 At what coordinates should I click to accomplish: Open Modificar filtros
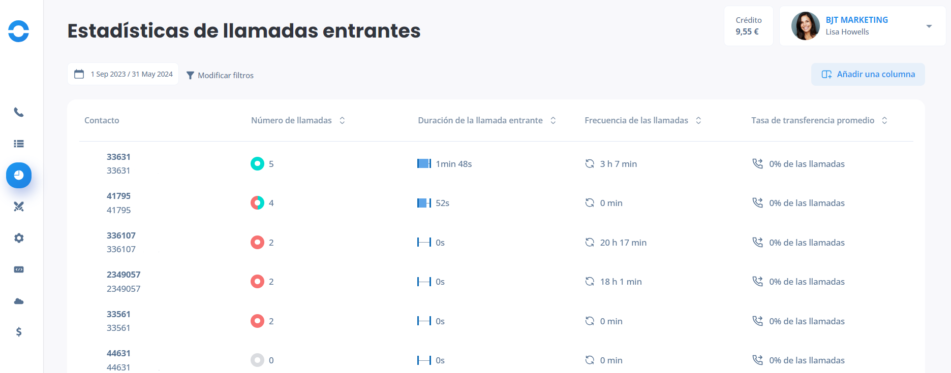click(220, 75)
